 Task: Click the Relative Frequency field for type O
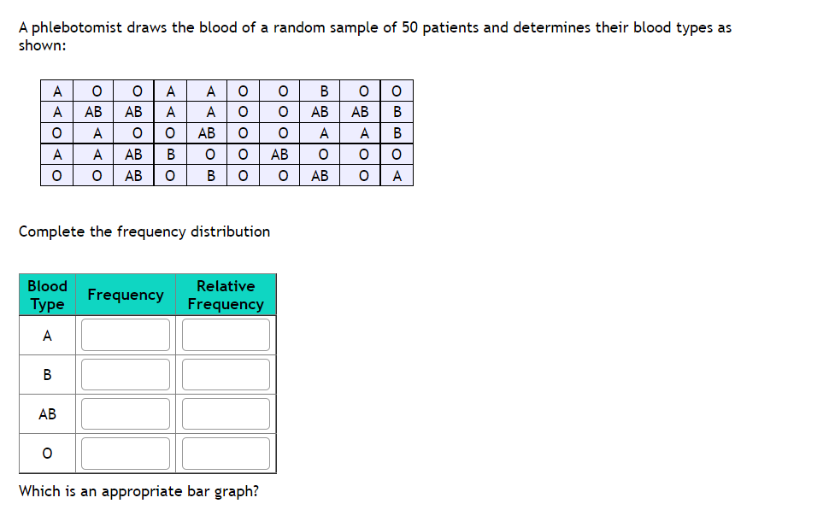[x=225, y=454]
